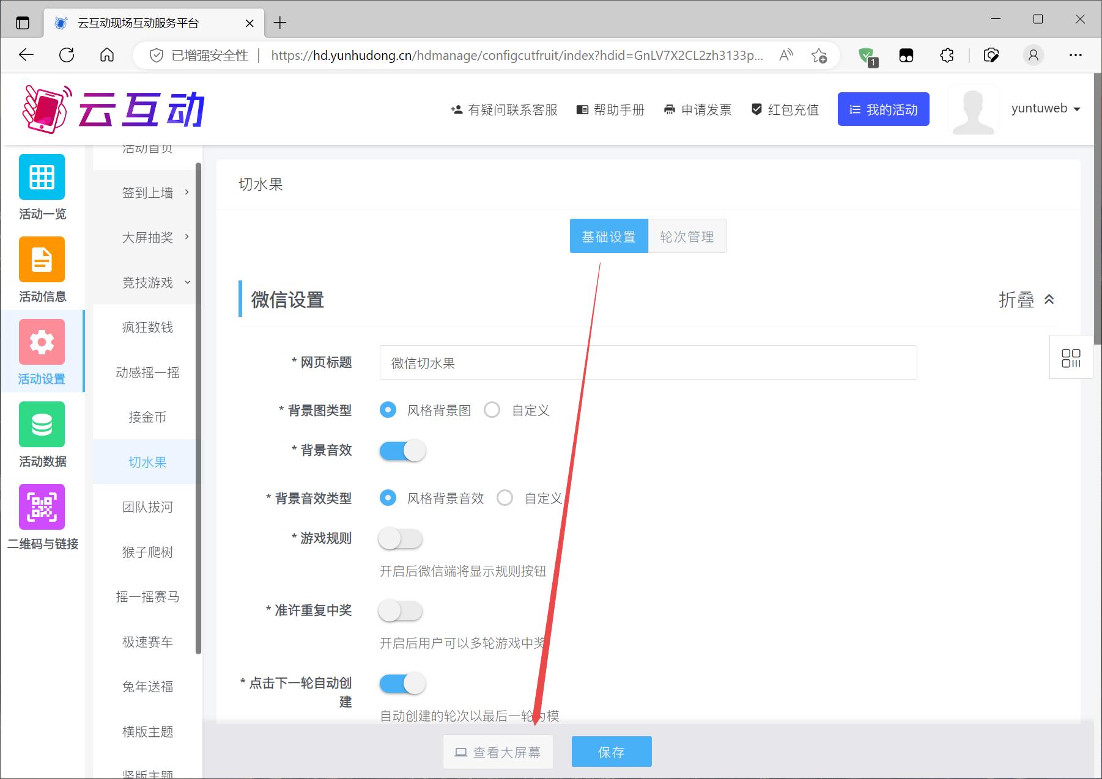This screenshot has width=1102, height=779.
Task: Select the 切水果 menu item
Action: pyautogui.click(x=147, y=462)
